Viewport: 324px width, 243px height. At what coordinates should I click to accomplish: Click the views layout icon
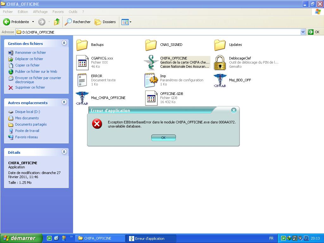click(125, 22)
